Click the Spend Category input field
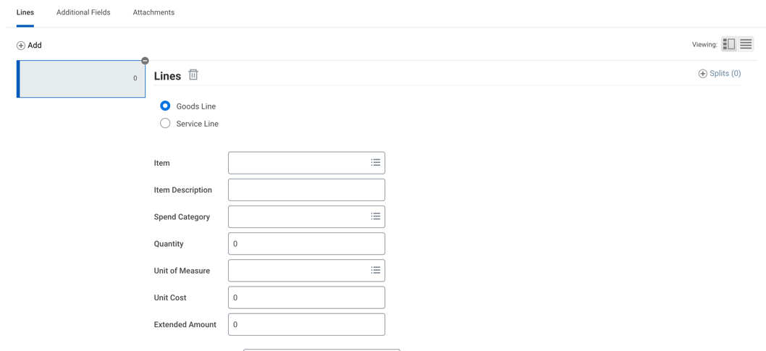The image size is (766, 351). [306, 216]
